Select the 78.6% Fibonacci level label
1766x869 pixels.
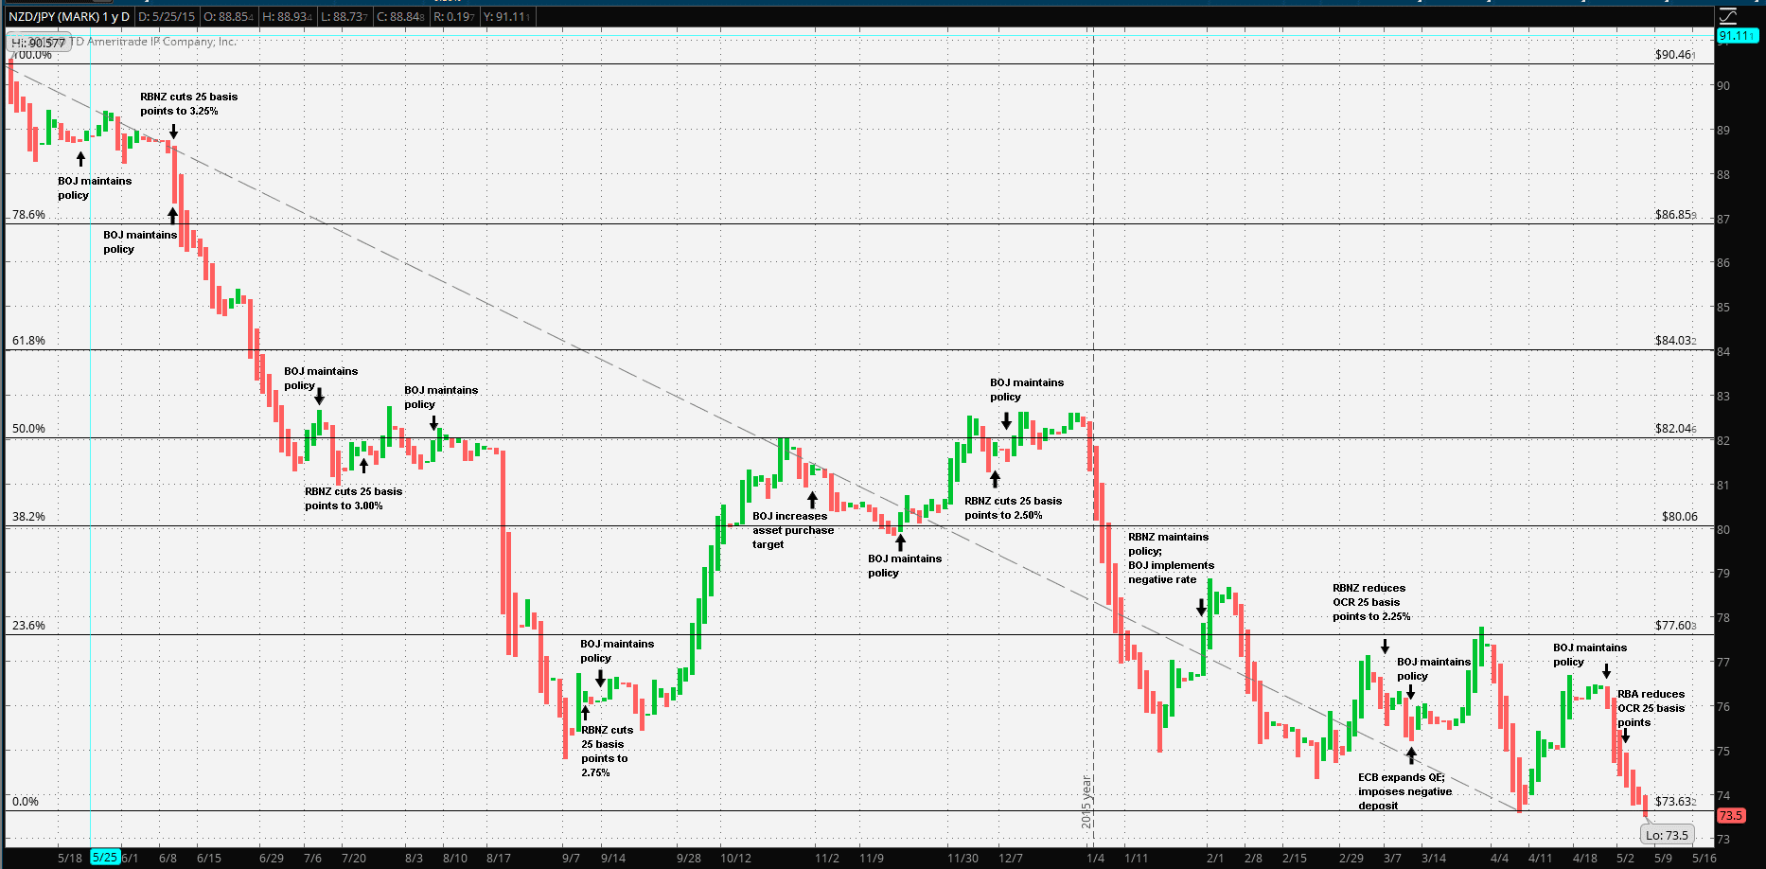[x=28, y=215]
